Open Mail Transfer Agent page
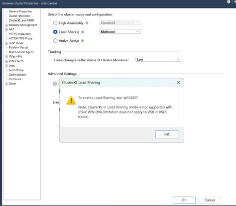The image size is (236, 206). [21, 52]
